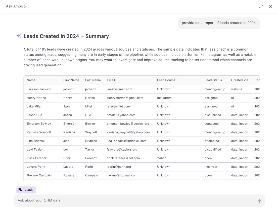Click the Created Via column header
The image size is (277, 212).
click(240, 80)
